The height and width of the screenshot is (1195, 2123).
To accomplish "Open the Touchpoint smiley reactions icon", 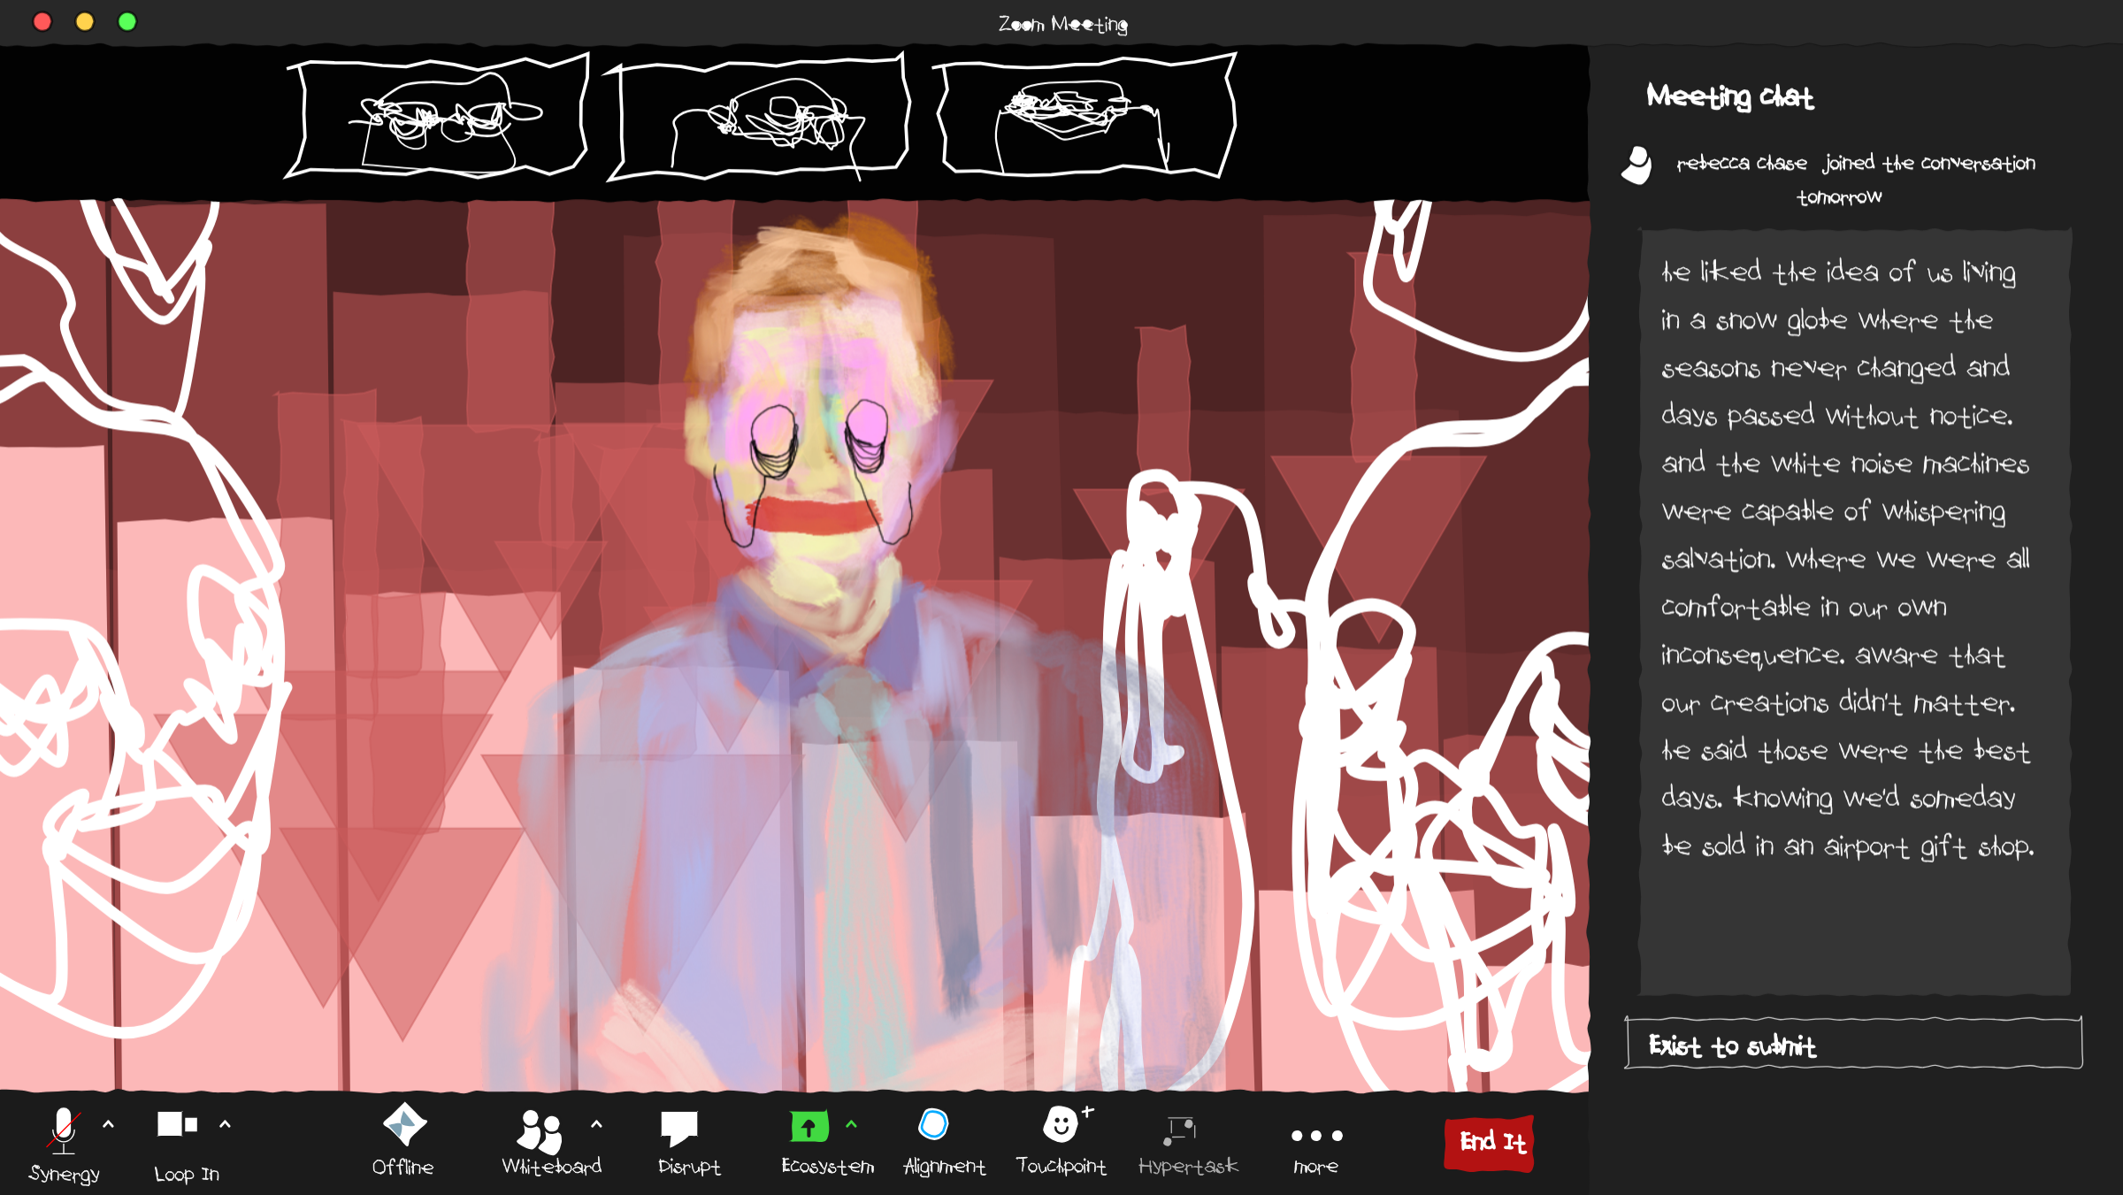I will click(x=1061, y=1125).
